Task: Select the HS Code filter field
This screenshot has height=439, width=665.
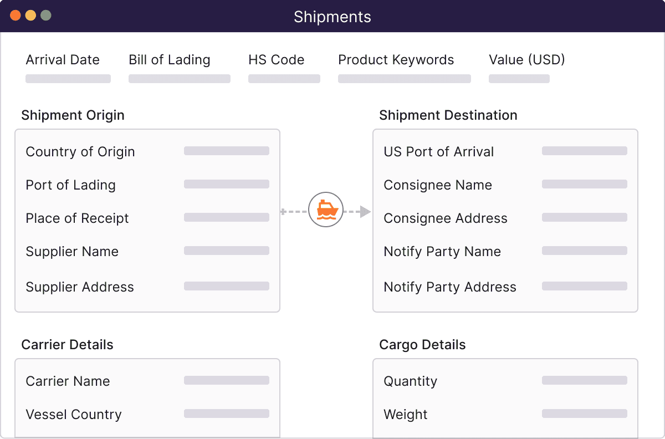Action: (x=284, y=78)
